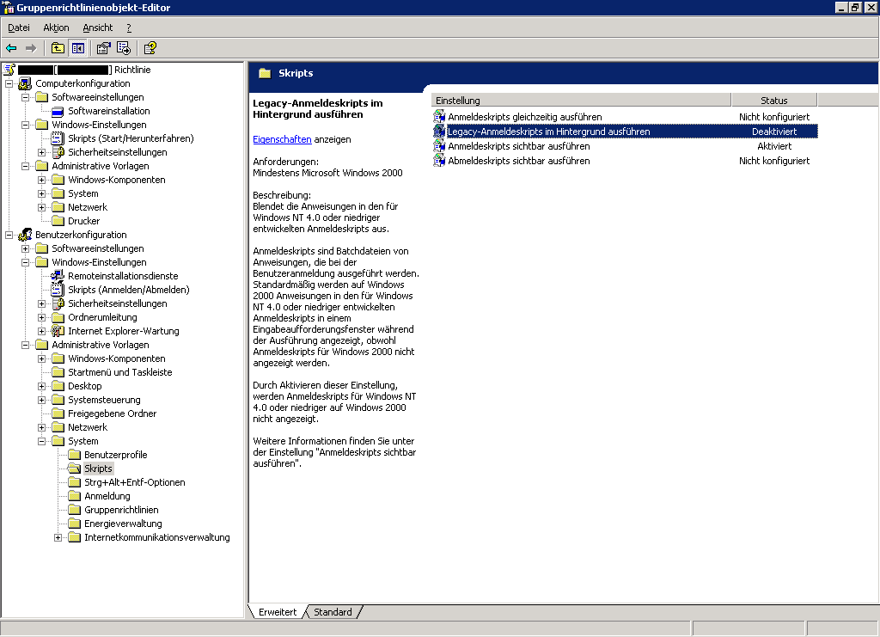880x637 pixels.
Task: Toggle the show/hide console tree toolbar icon
Action: pyautogui.click(x=77, y=48)
